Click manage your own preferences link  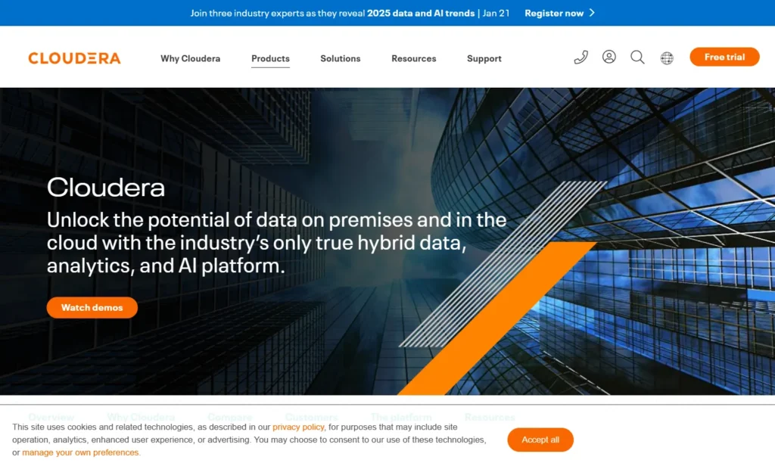(81, 452)
